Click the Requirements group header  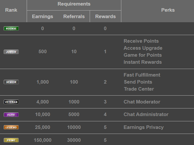(x=74, y=4)
